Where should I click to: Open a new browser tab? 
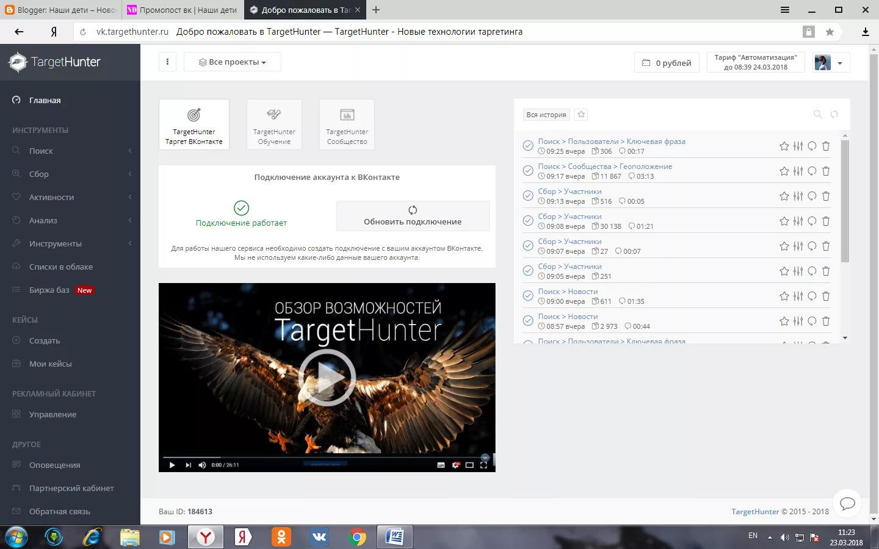pos(376,10)
